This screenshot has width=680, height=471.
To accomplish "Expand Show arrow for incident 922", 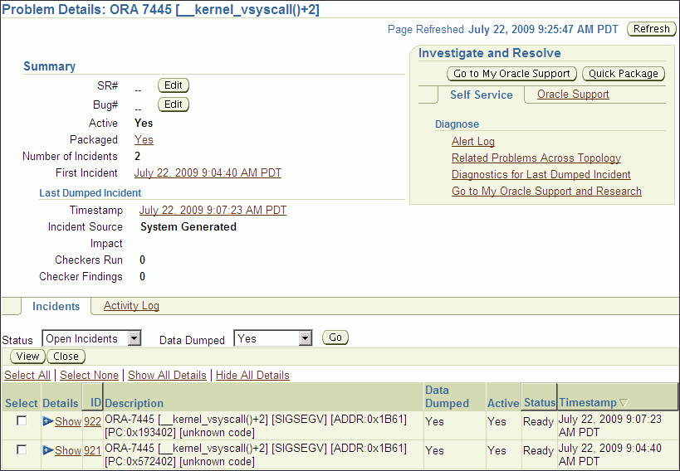I will pos(48,422).
